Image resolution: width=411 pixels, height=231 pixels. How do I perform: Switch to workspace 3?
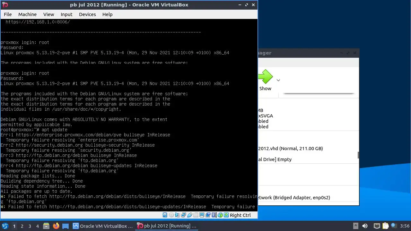(x=30, y=226)
